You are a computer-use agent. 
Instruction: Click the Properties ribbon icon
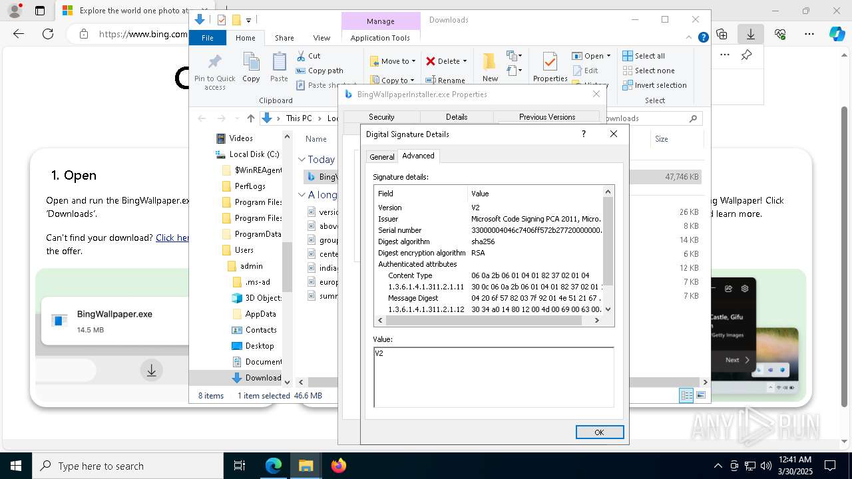550,67
